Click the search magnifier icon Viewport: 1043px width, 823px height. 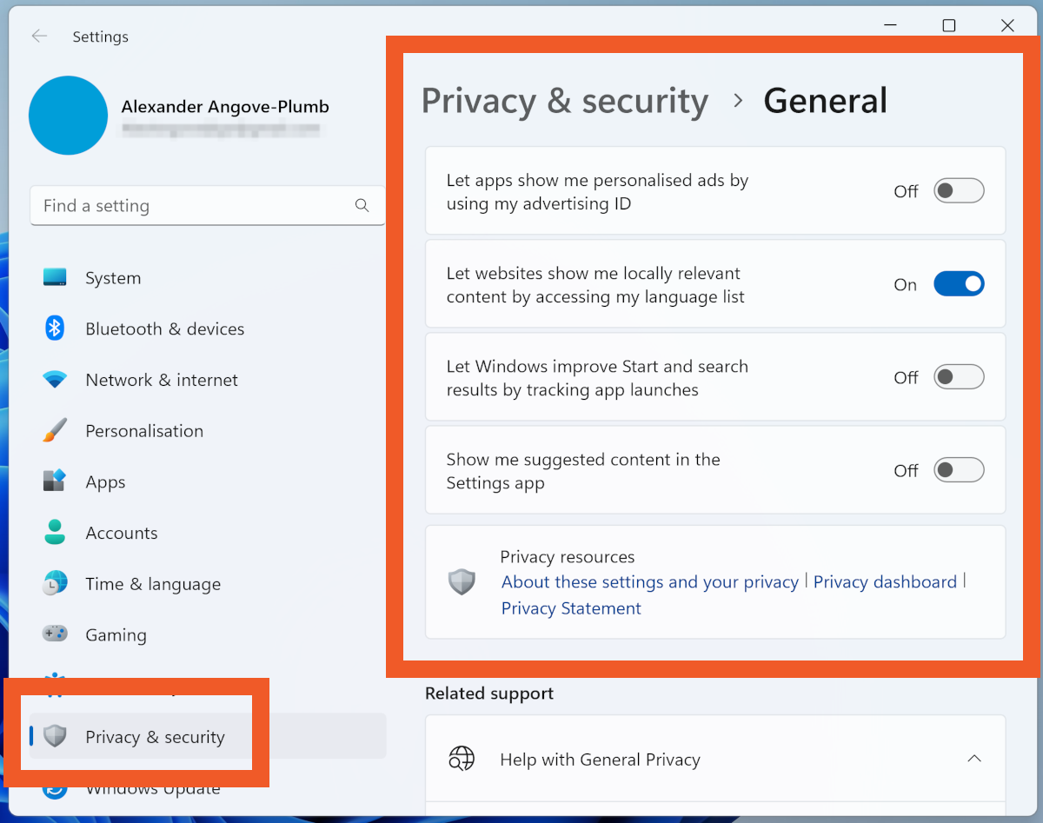(362, 206)
